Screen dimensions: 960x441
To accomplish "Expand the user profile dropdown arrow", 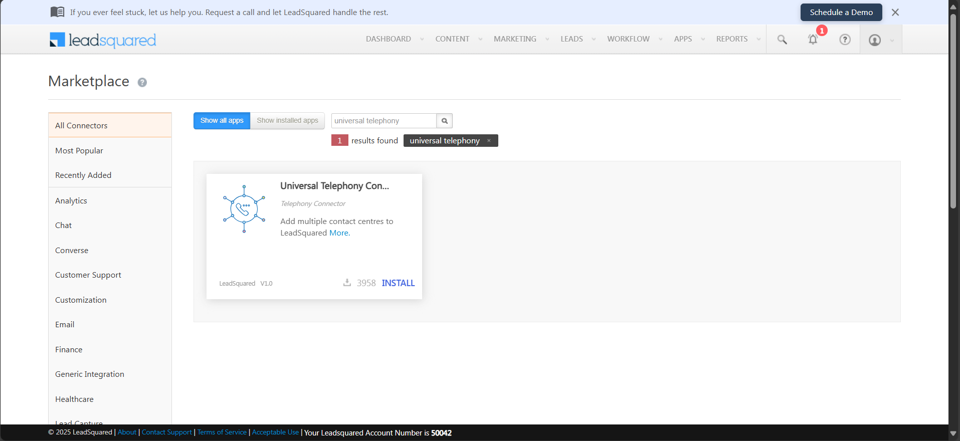I will coord(892,41).
